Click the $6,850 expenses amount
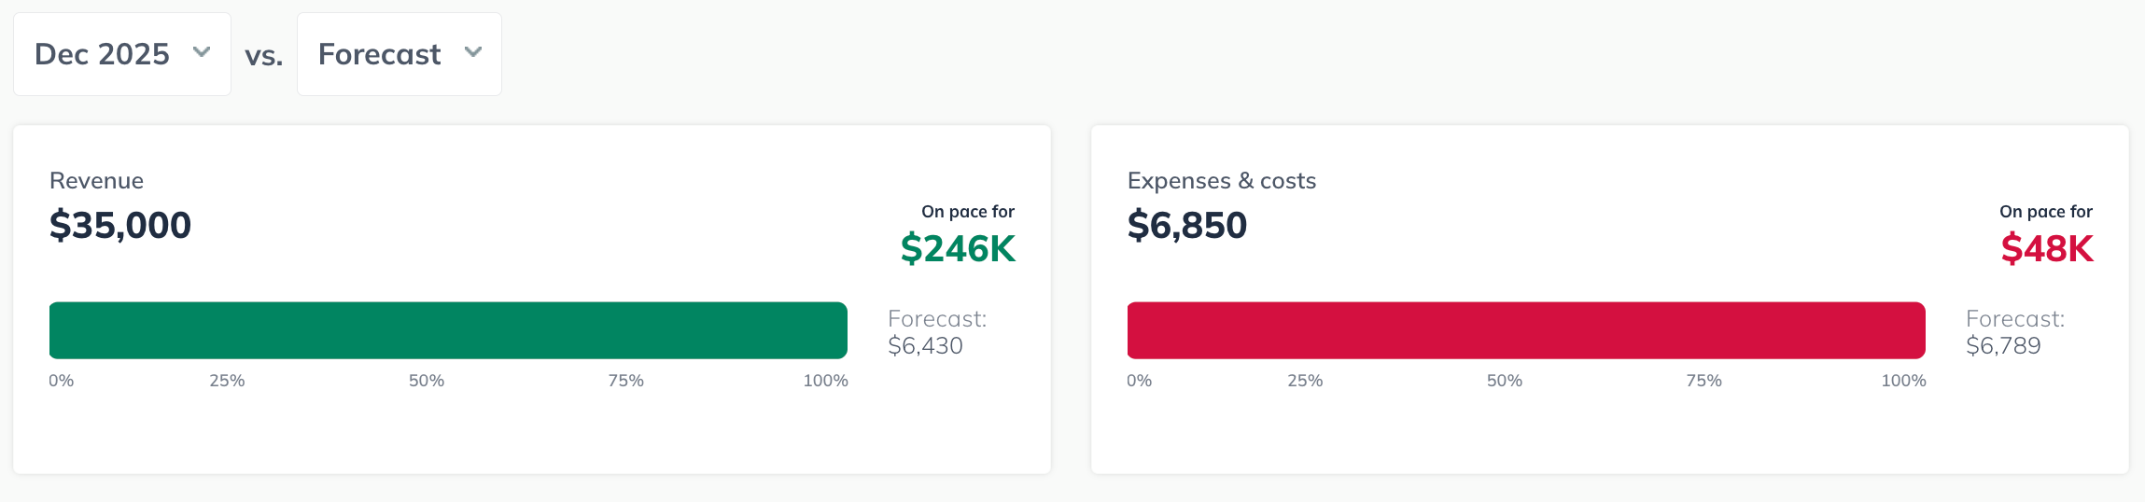This screenshot has height=502, width=2145. click(1186, 225)
